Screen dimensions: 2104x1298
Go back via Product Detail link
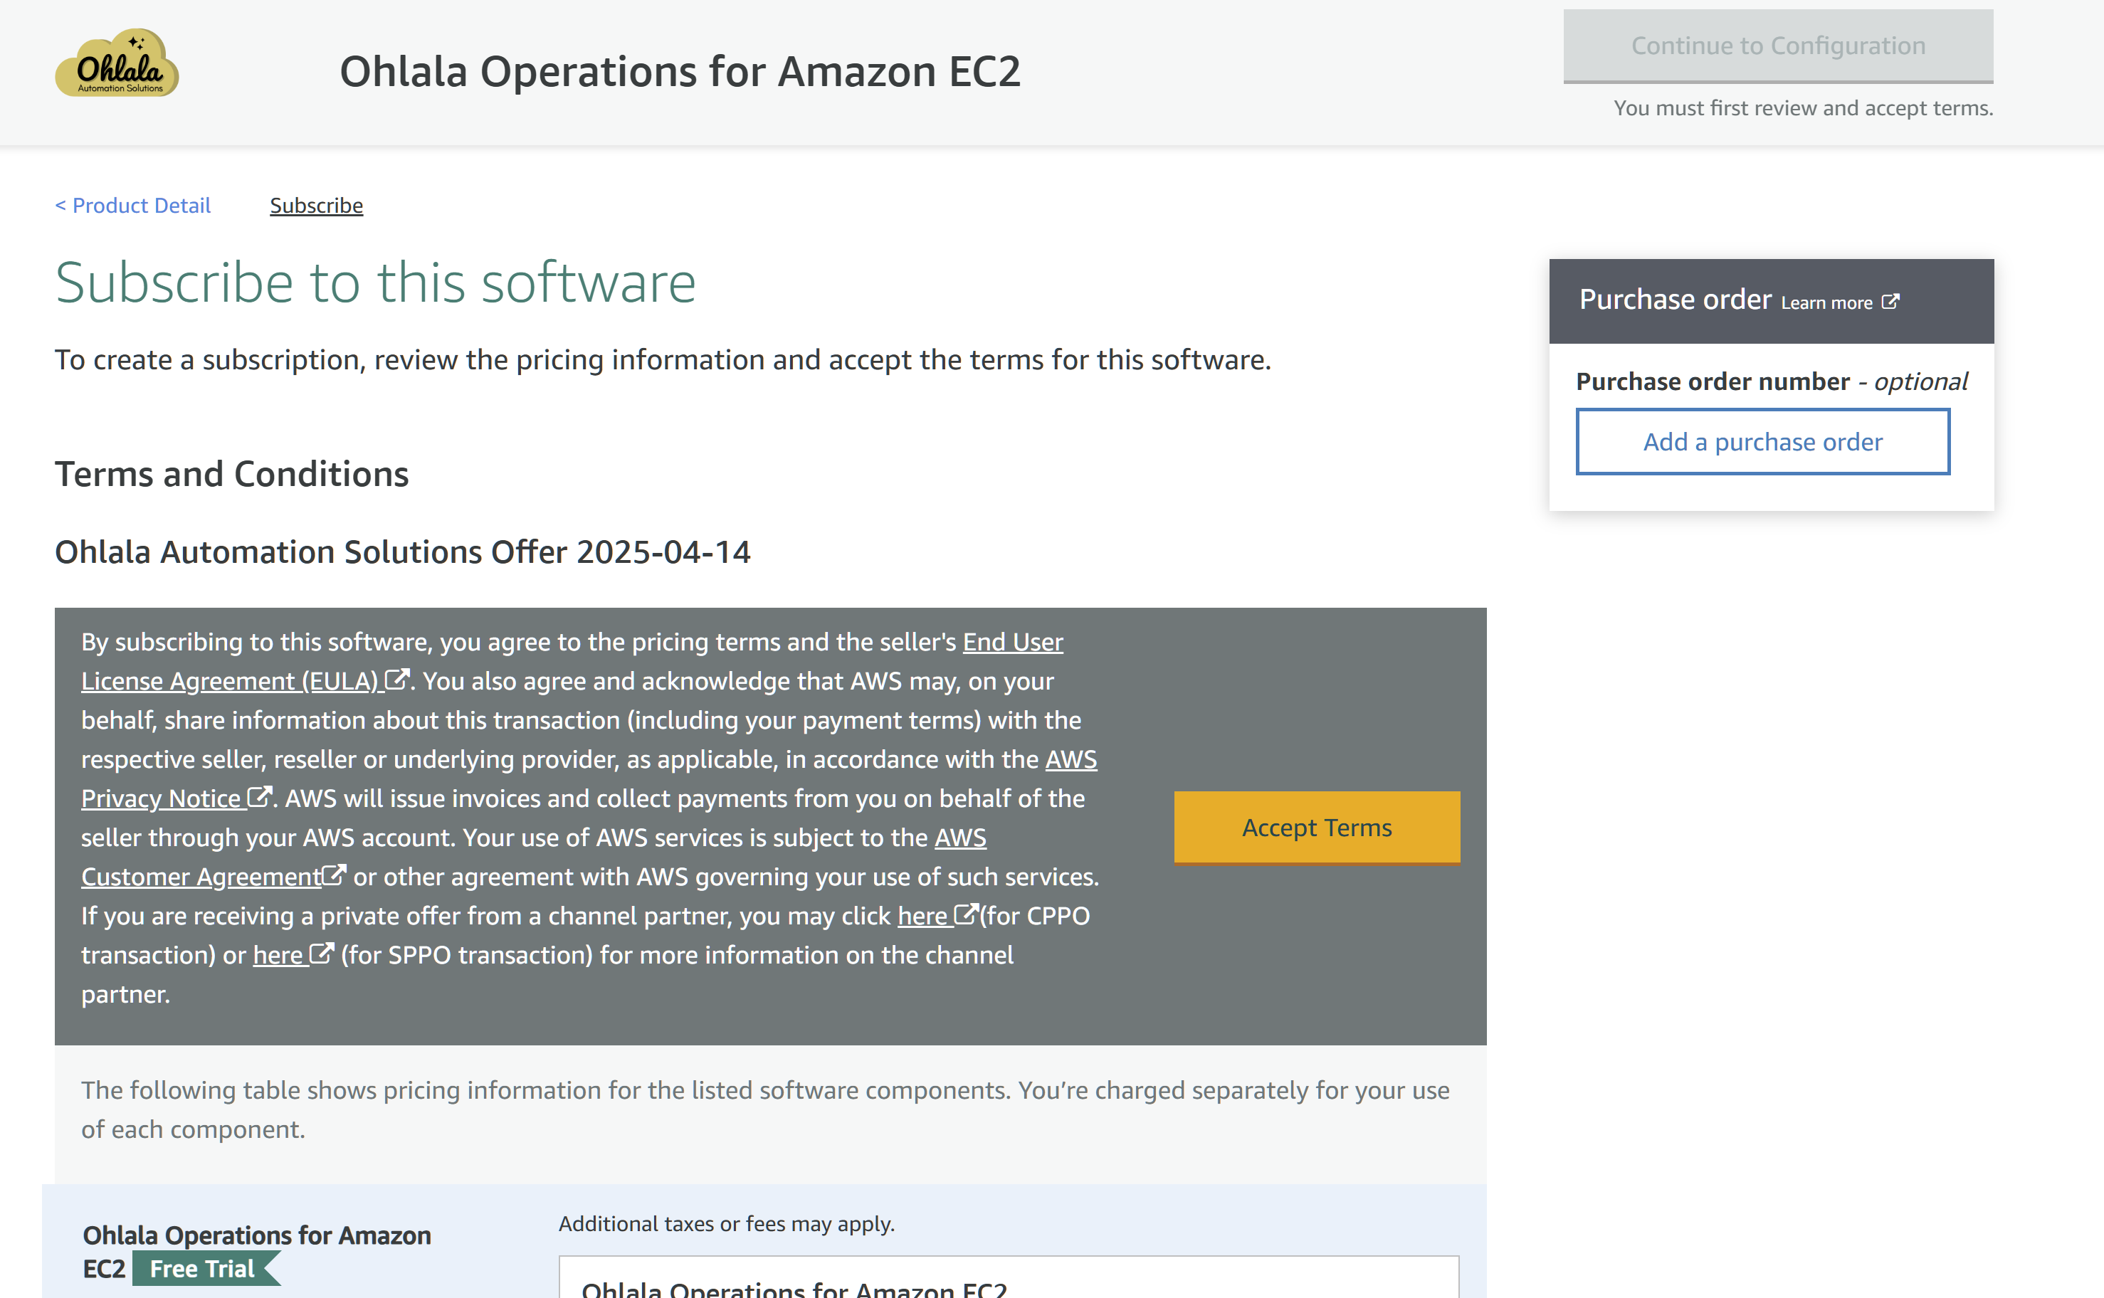[133, 205]
